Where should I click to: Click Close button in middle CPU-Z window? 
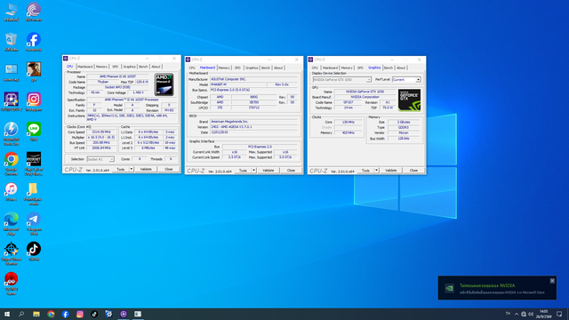pos(291,170)
